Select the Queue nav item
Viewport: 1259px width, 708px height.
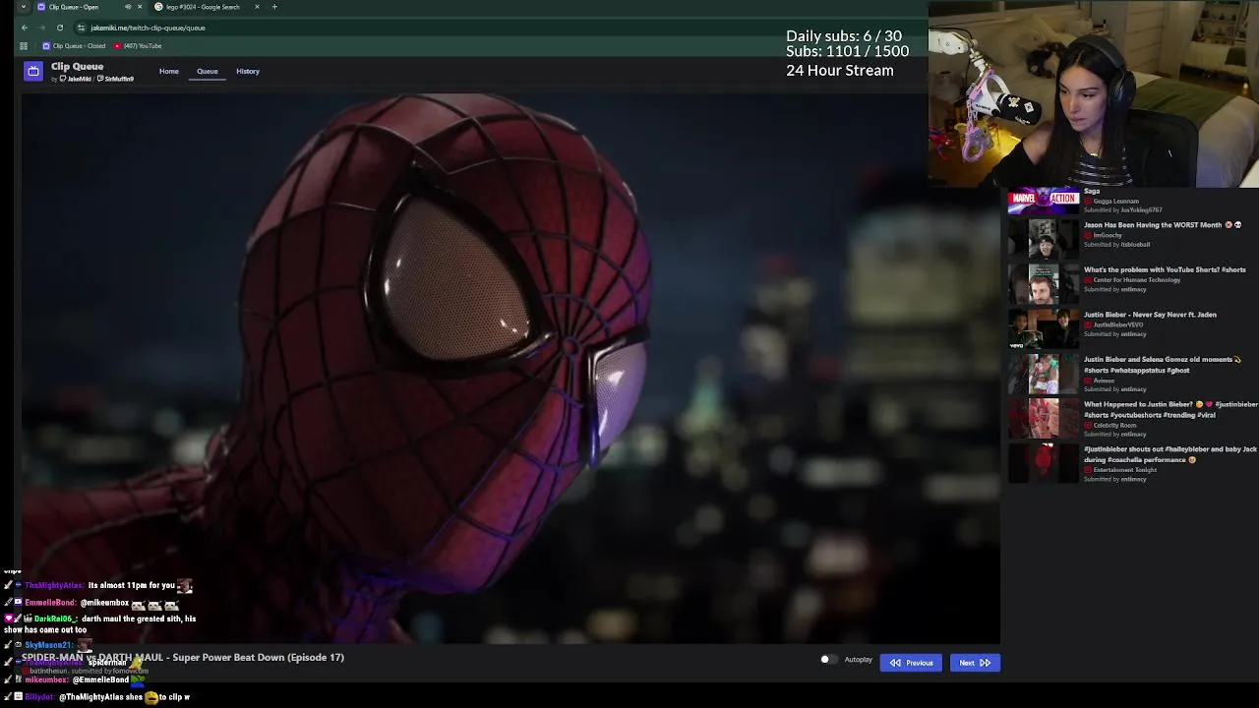[207, 71]
